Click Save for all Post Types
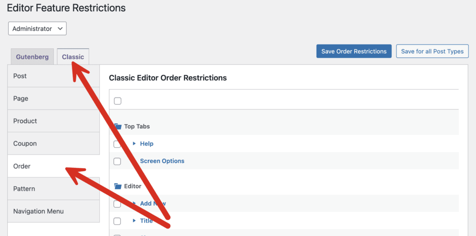Image resolution: width=476 pixels, height=236 pixels. click(432, 51)
